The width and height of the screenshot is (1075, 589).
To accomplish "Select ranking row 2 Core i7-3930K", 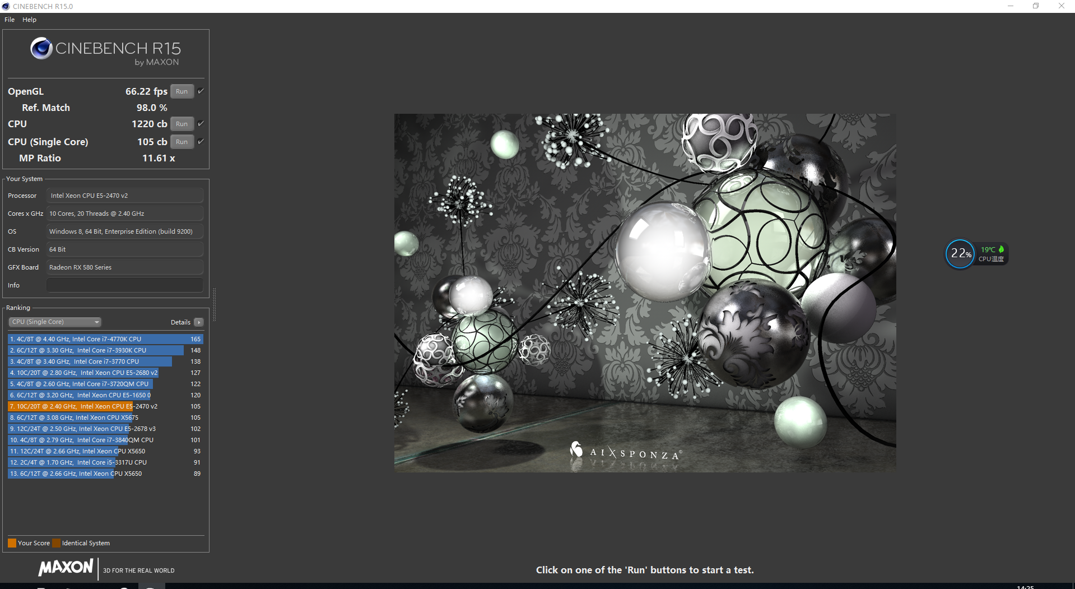I will [x=105, y=350].
